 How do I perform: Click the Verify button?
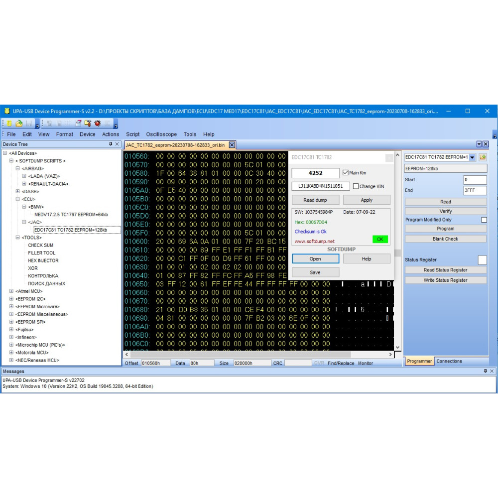[446, 211]
